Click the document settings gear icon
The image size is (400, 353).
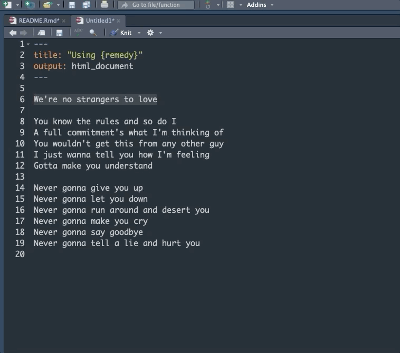(150, 33)
